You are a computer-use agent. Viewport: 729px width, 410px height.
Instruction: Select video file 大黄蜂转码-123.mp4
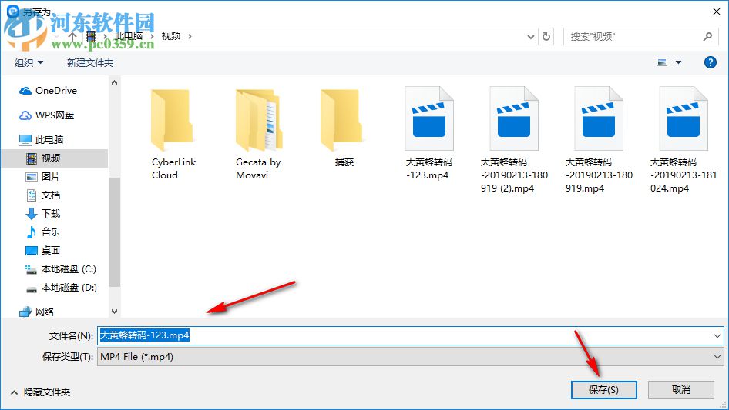428,134
